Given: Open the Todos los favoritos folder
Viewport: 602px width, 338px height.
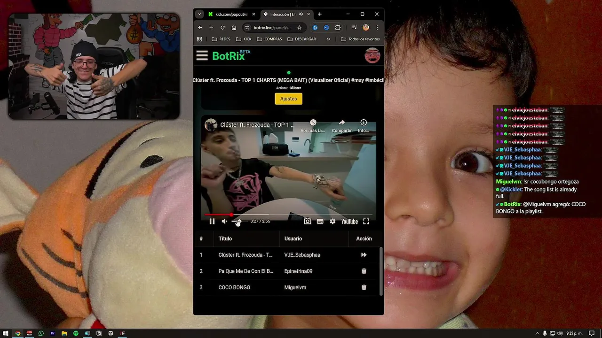Looking at the screenshot, I should [360, 39].
